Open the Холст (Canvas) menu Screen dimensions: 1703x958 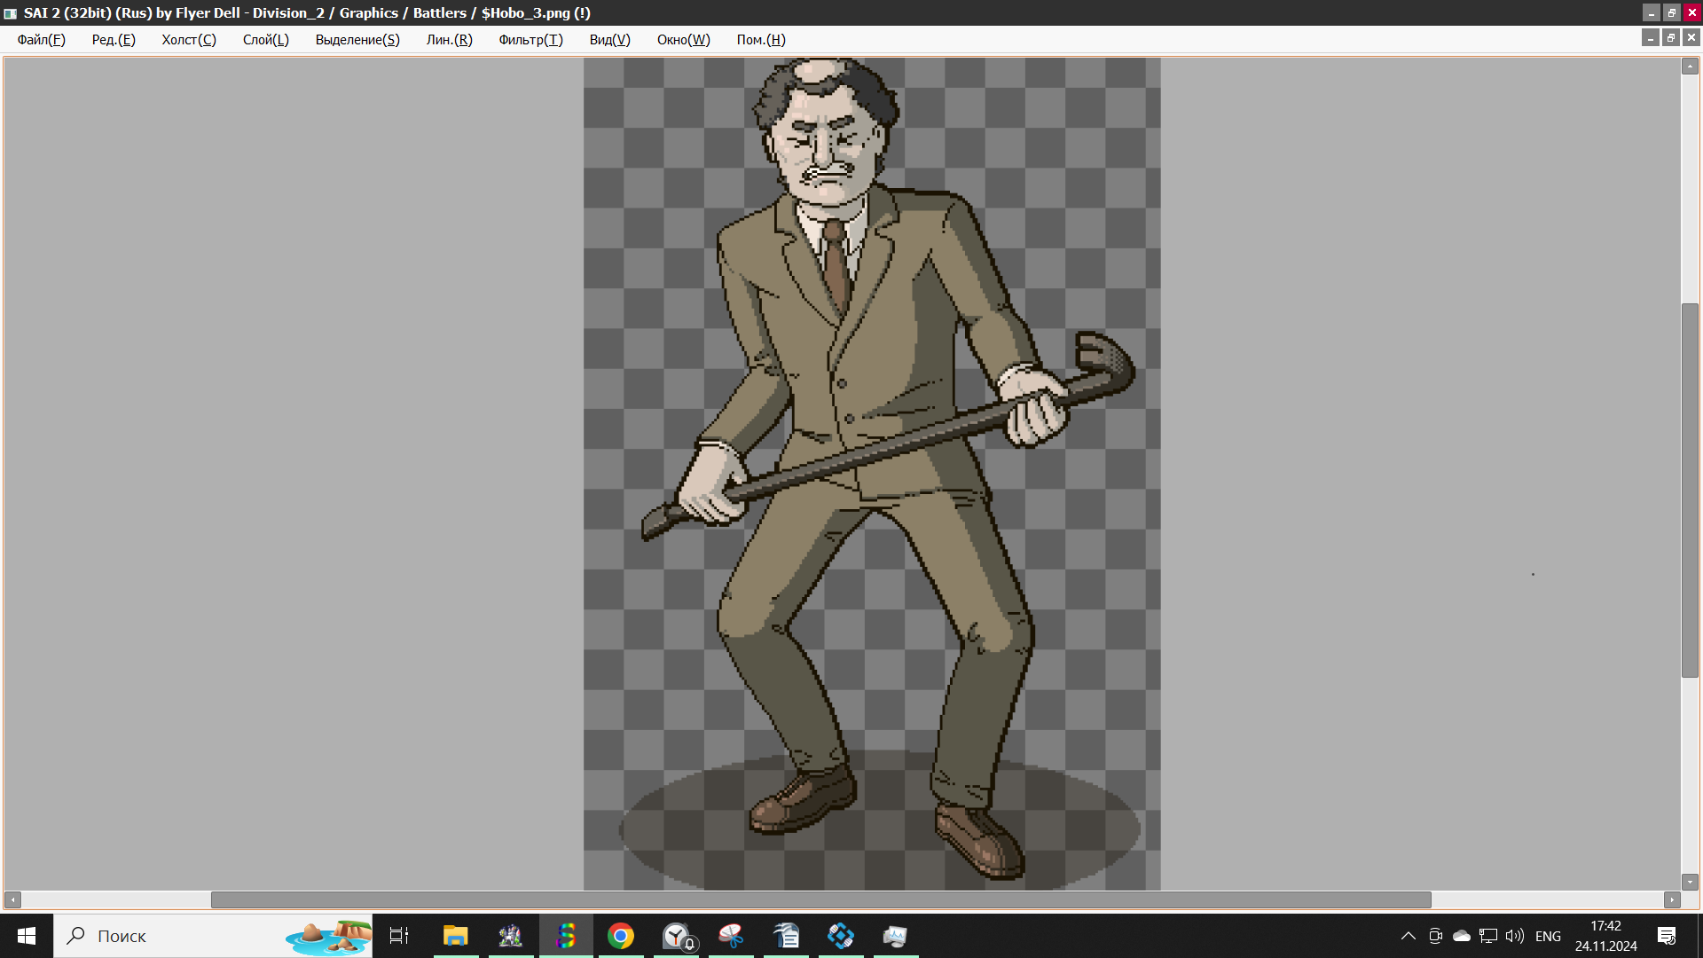point(188,40)
